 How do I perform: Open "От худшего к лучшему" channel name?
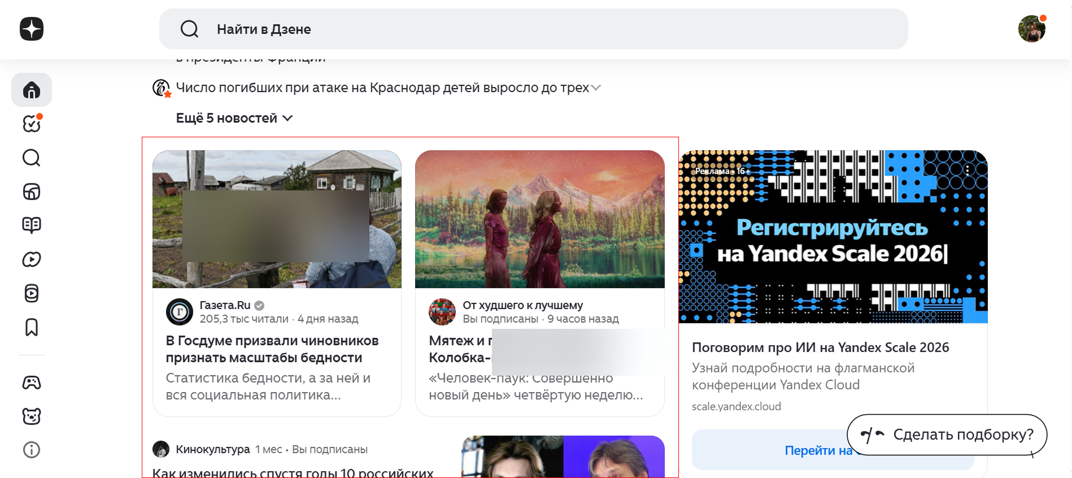click(523, 305)
